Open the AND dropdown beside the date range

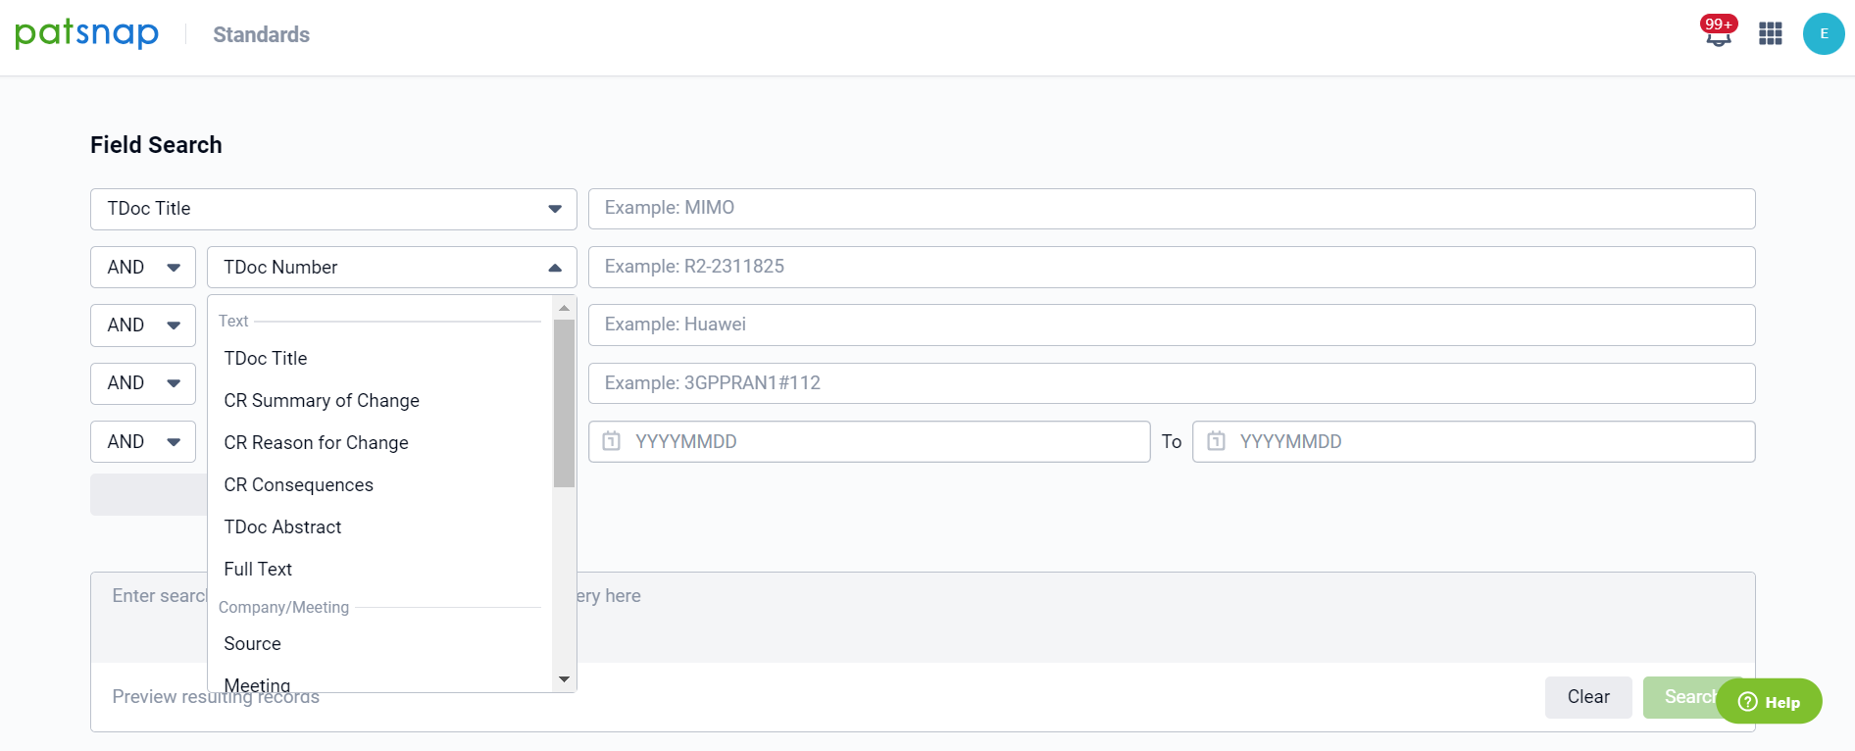[x=143, y=442]
